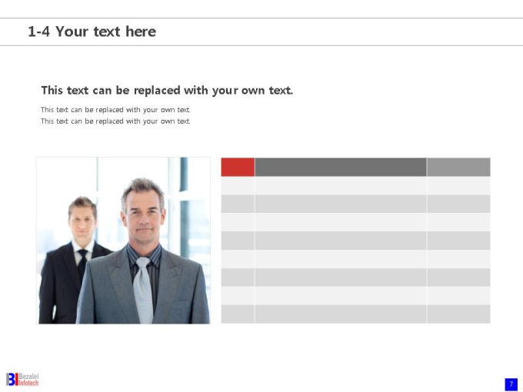
Task: Click the light gray tie in photo
Action: (x=143, y=290)
